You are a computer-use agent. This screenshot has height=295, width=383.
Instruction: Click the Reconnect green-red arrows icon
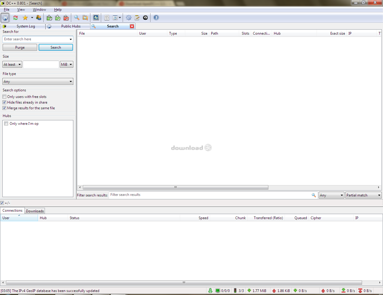(16, 18)
